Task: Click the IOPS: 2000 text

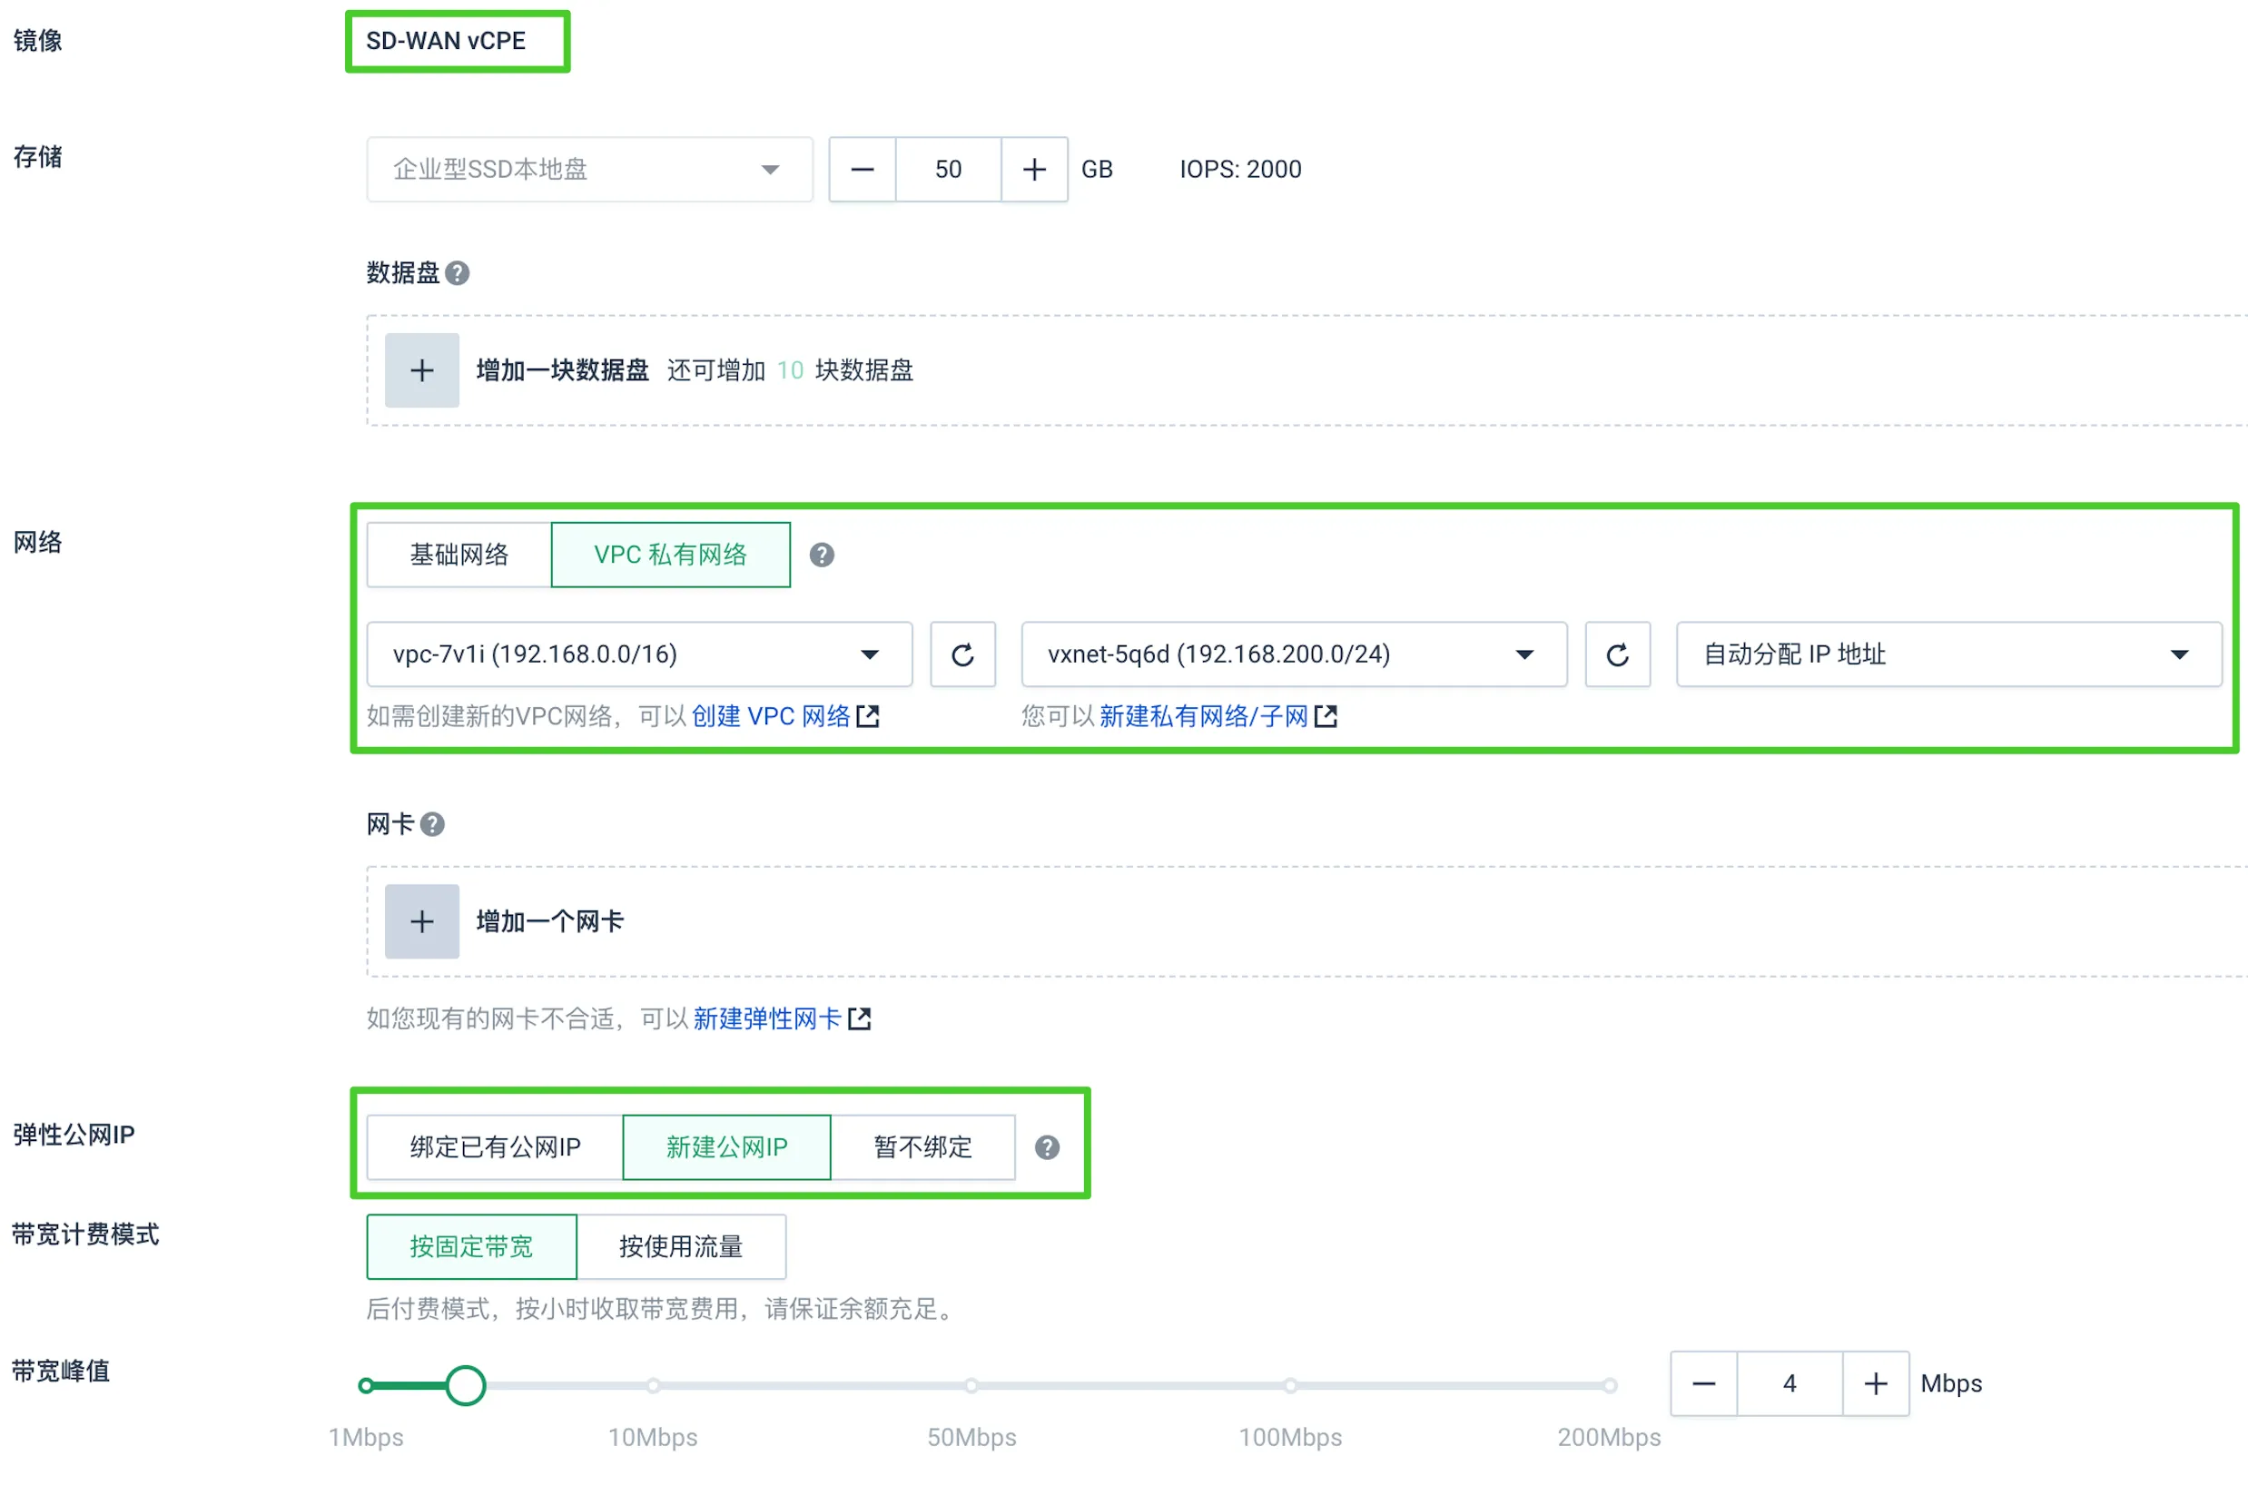Action: (x=1241, y=170)
